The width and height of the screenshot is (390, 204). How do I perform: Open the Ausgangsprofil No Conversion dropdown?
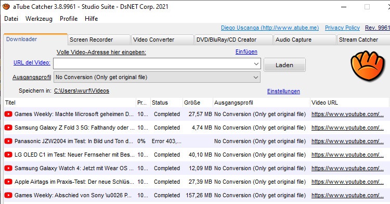[157, 78]
